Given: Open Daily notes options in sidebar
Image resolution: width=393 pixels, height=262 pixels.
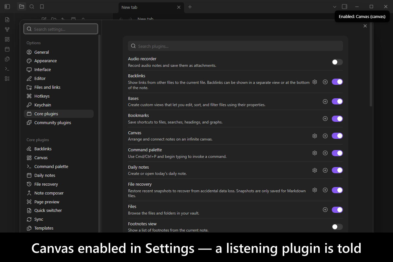Looking at the screenshot, I should [59, 176].
